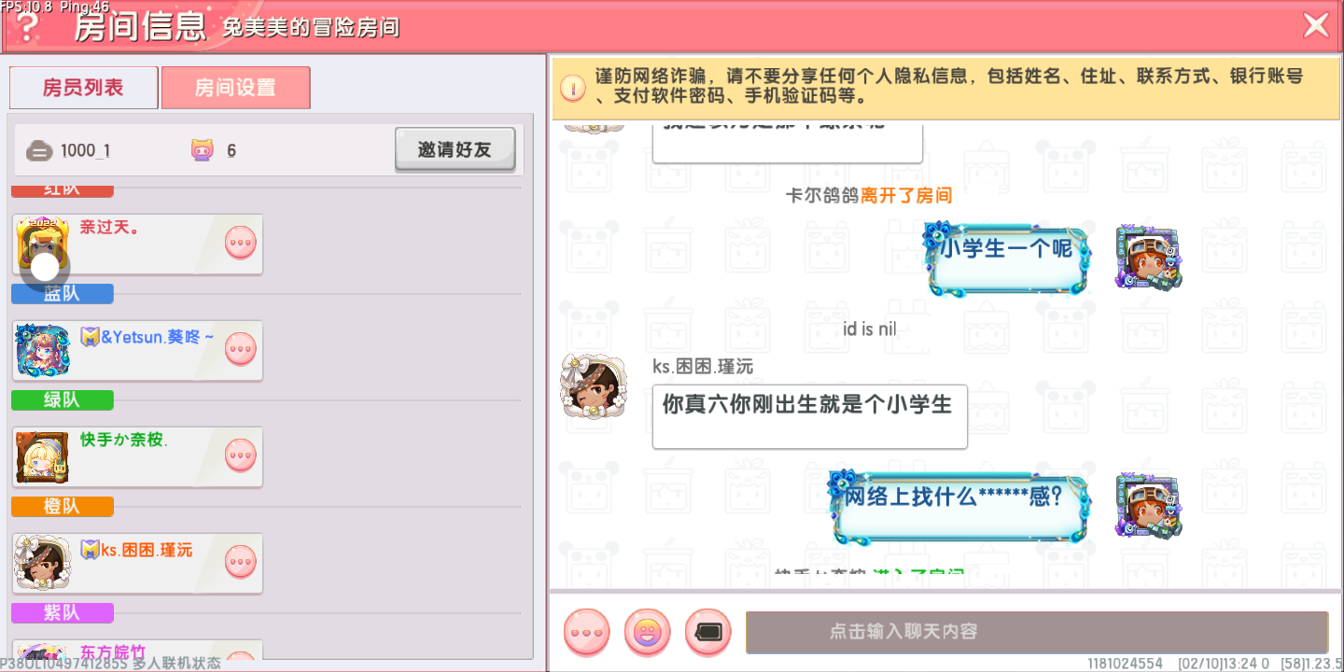The width and height of the screenshot is (1344, 672).
Task: Switch to the 房间设置 tab
Action: [235, 88]
